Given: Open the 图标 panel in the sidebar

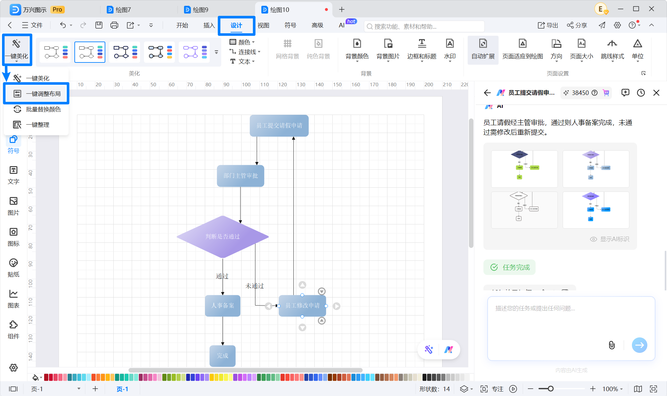Looking at the screenshot, I should (14, 237).
